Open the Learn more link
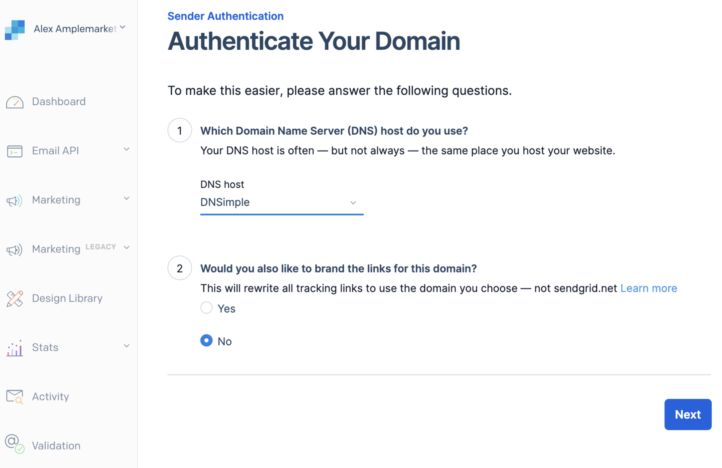Screen dimensions: 722x468 (x=648, y=288)
